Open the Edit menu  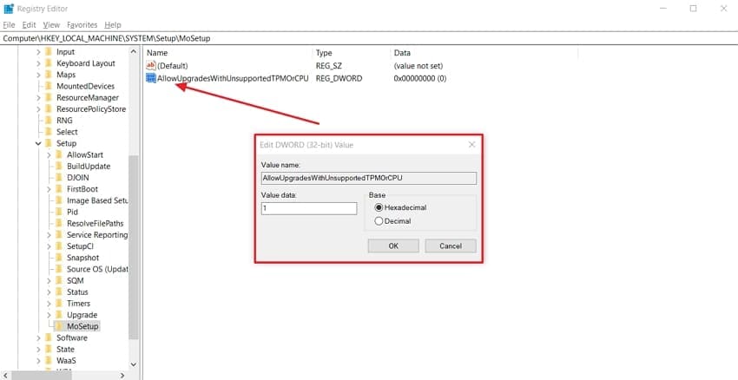pos(29,25)
